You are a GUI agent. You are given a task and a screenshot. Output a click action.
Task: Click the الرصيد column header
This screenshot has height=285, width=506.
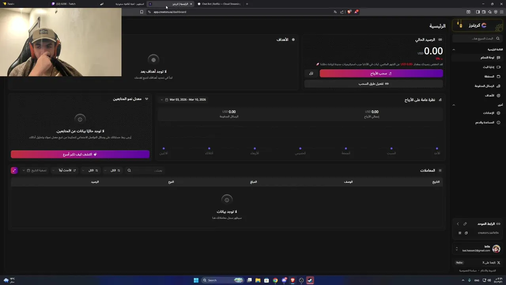pos(95,182)
